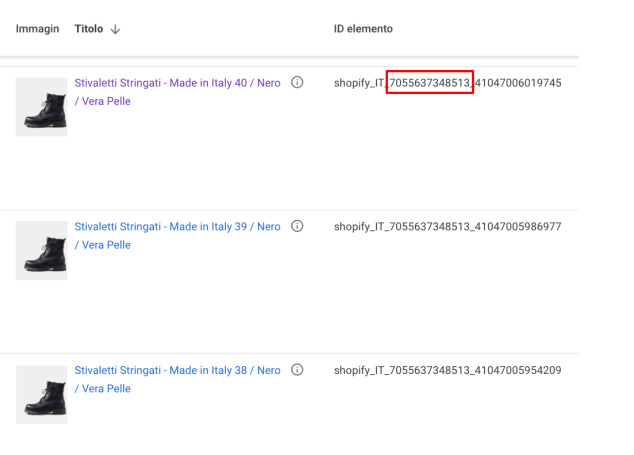Open Stivaletti Stringati 38 / Nero product link
634x455 pixels.
pyautogui.click(x=177, y=379)
